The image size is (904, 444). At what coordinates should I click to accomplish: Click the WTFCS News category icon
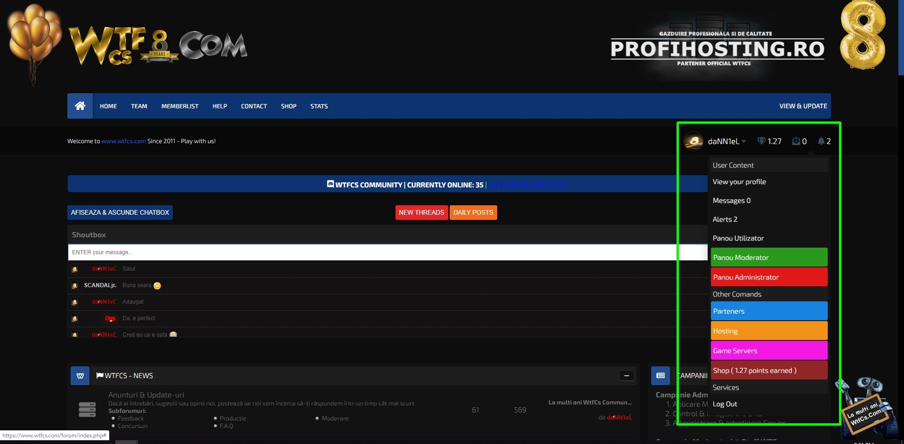tap(80, 376)
